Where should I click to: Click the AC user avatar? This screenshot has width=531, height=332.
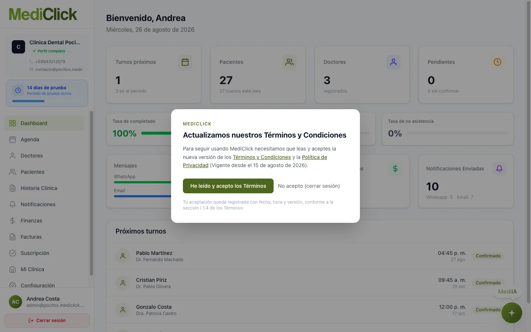tap(15, 302)
